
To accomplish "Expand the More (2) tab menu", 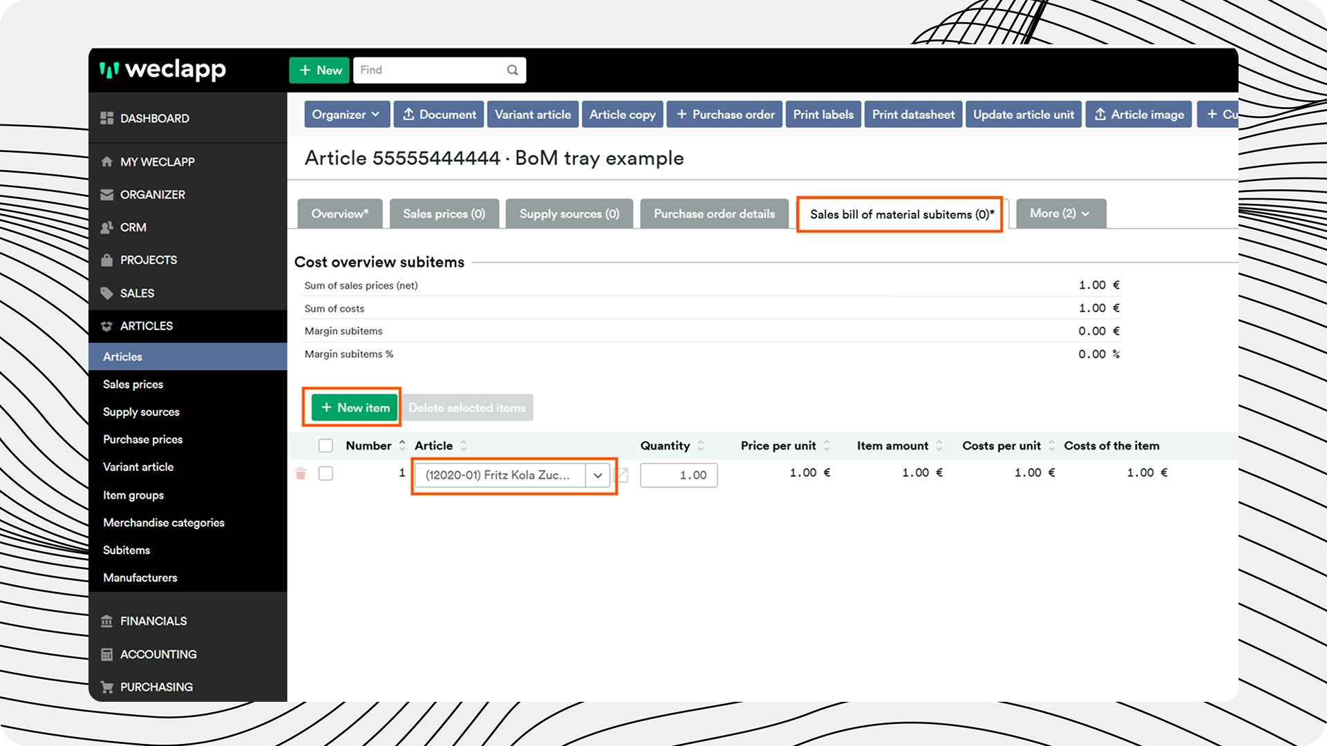I will coord(1061,213).
